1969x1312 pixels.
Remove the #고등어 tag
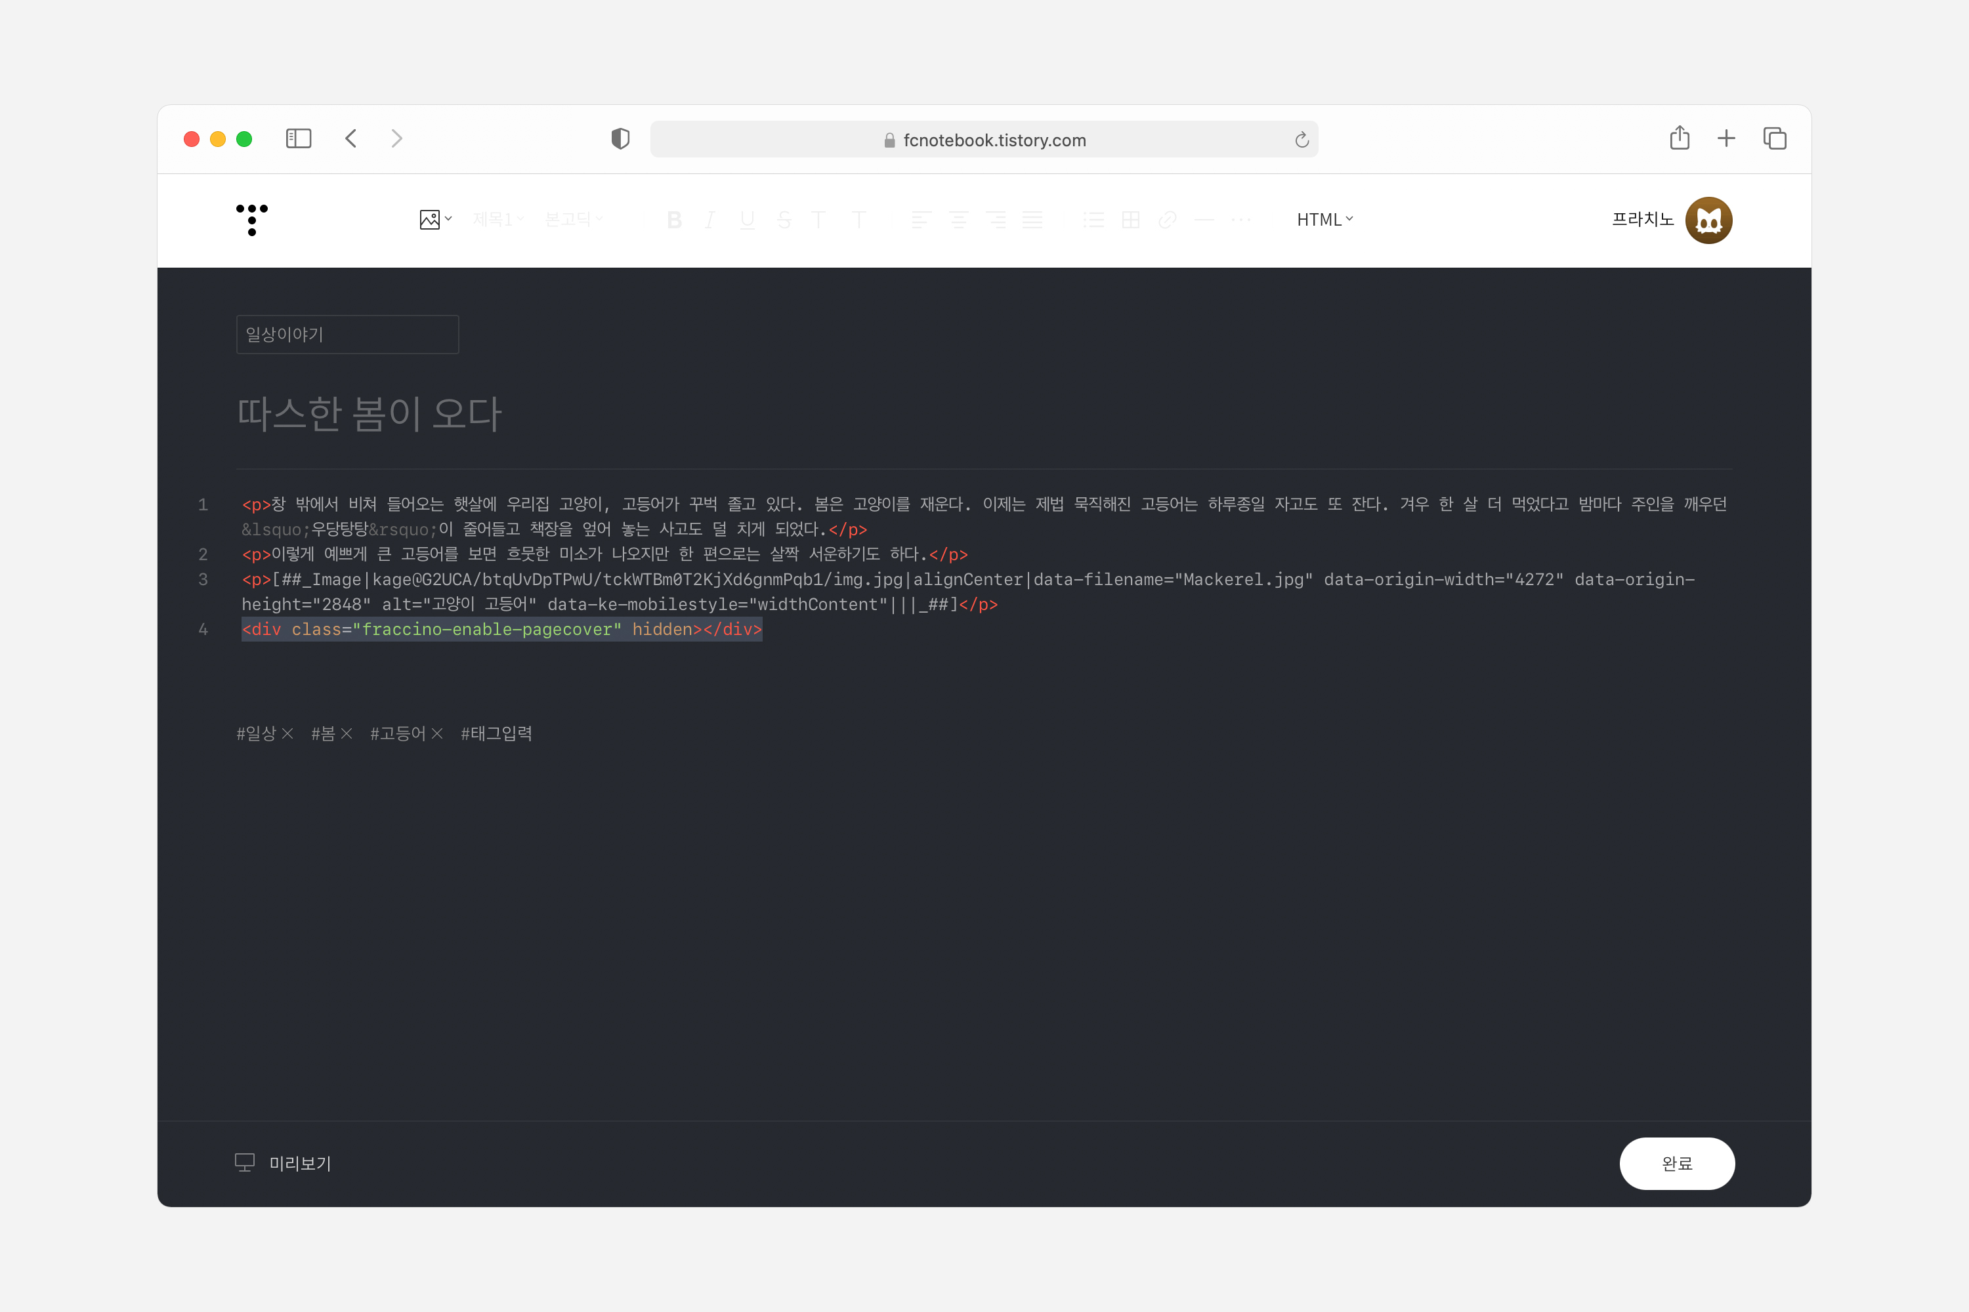click(437, 734)
